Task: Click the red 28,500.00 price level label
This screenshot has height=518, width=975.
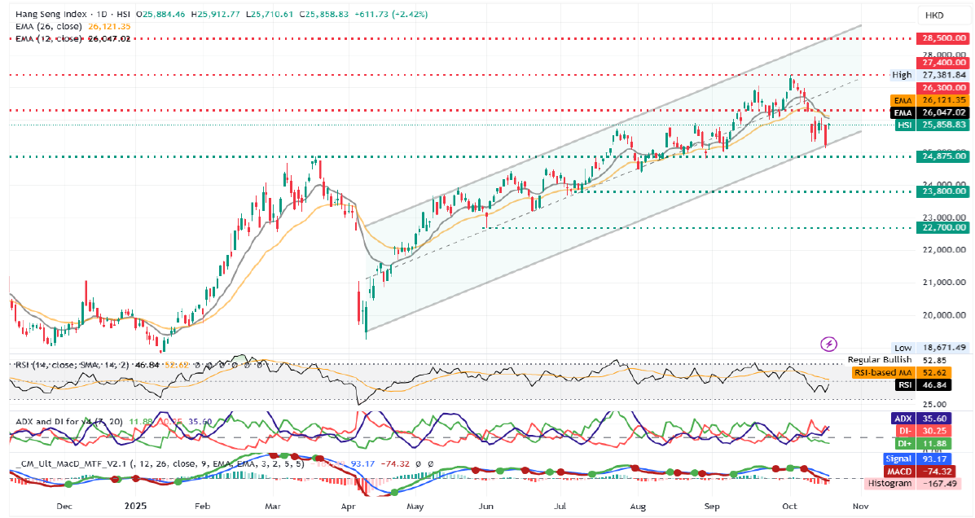Action: tap(942, 38)
